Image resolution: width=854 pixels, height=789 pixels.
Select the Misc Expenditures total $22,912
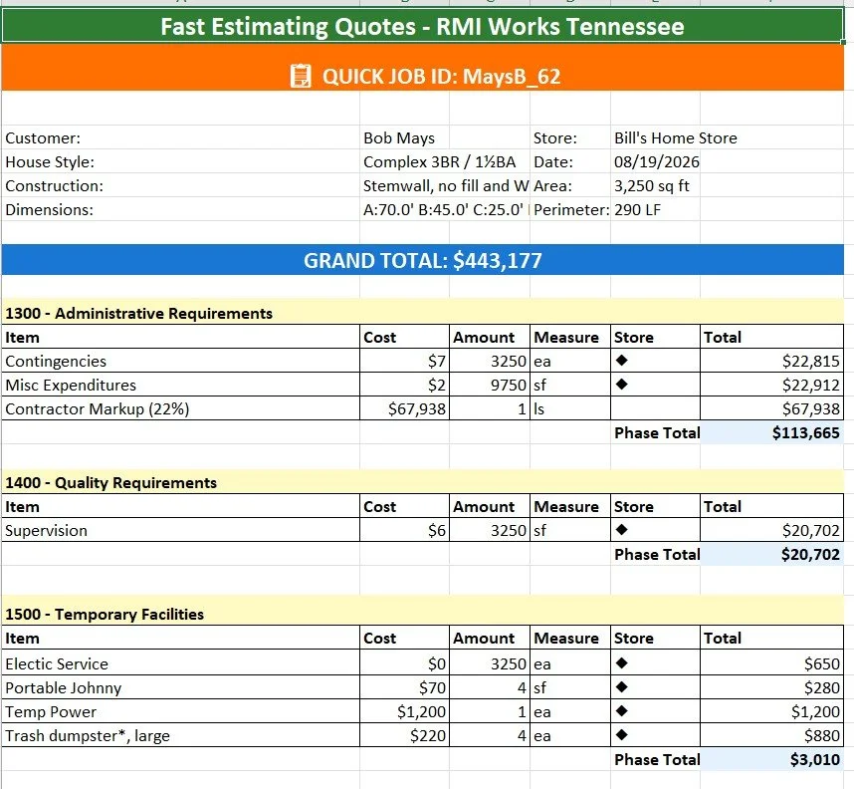click(x=771, y=385)
